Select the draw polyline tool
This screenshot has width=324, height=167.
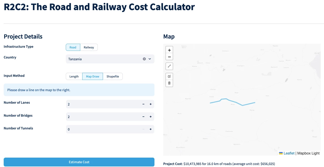[169, 66]
